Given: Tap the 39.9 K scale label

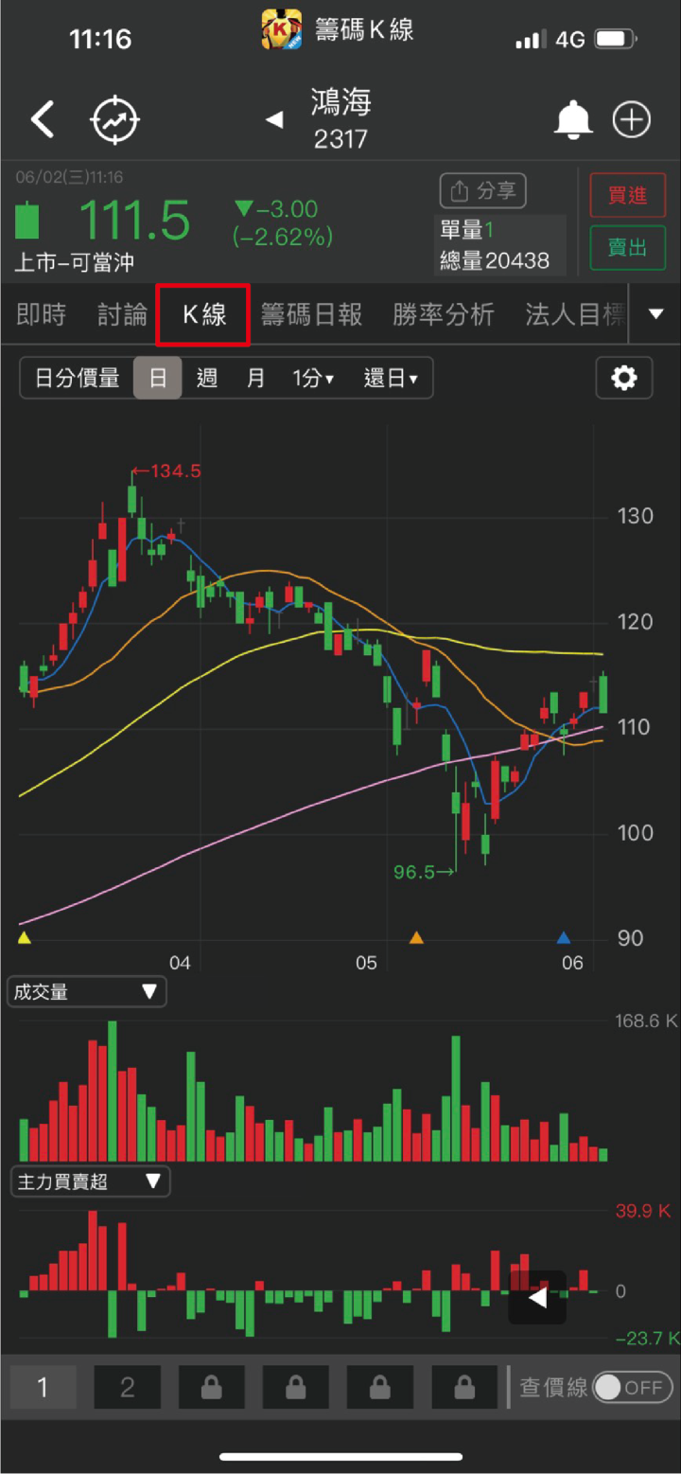Looking at the screenshot, I should coord(643,1211).
